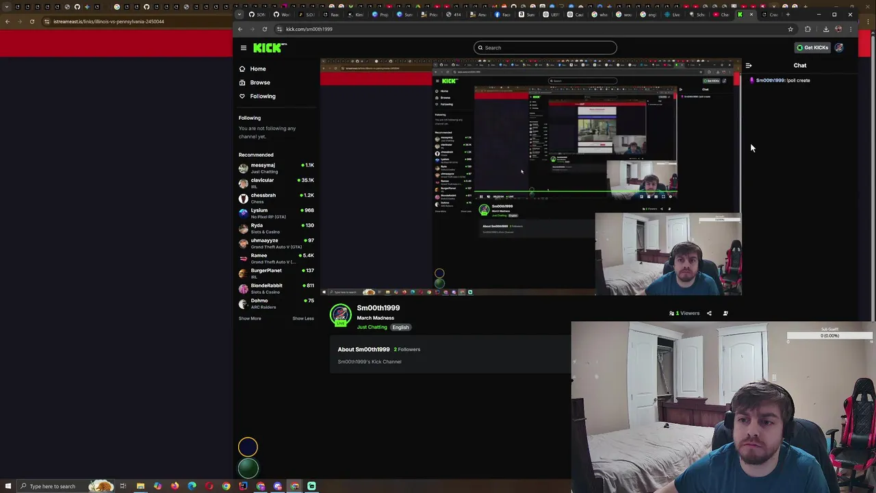The width and height of the screenshot is (876, 493).
Task: Collapse the Chat panel icon
Action: click(x=749, y=66)
